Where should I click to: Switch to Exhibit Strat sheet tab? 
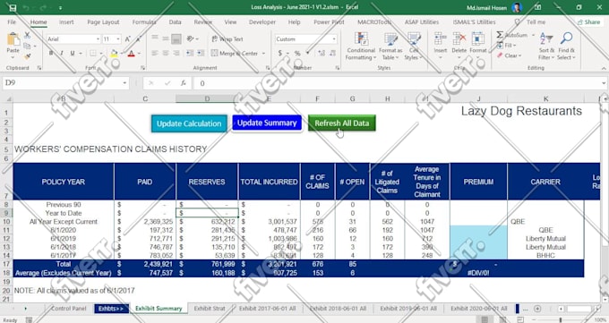[x=210, y=309]
